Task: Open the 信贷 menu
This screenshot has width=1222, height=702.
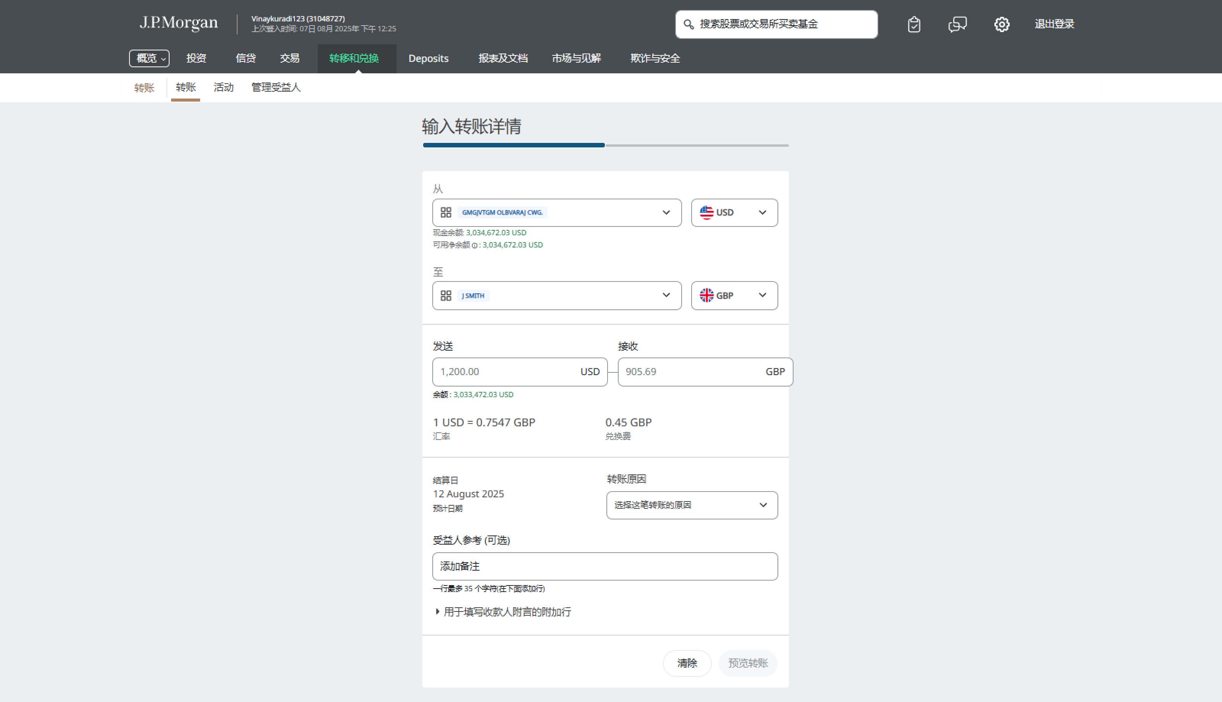Action: [246, 58]
